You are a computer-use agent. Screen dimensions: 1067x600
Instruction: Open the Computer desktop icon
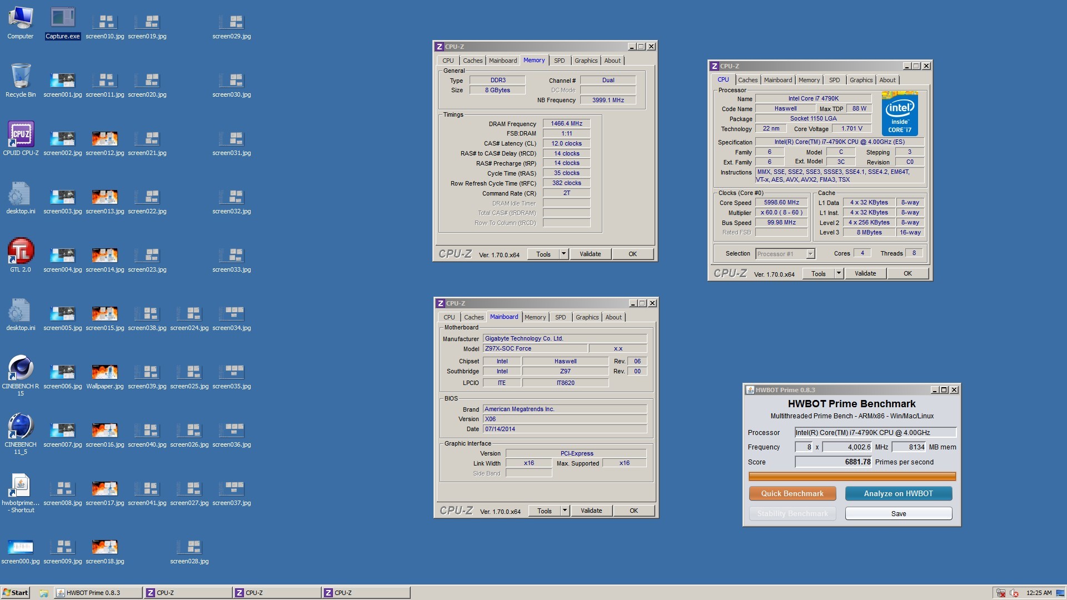[x=21, y=23]
